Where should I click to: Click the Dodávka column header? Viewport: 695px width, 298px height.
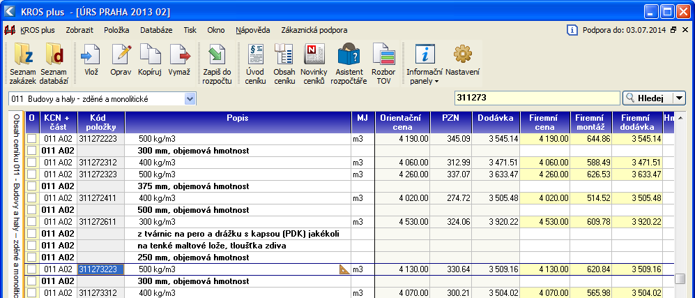496,122
